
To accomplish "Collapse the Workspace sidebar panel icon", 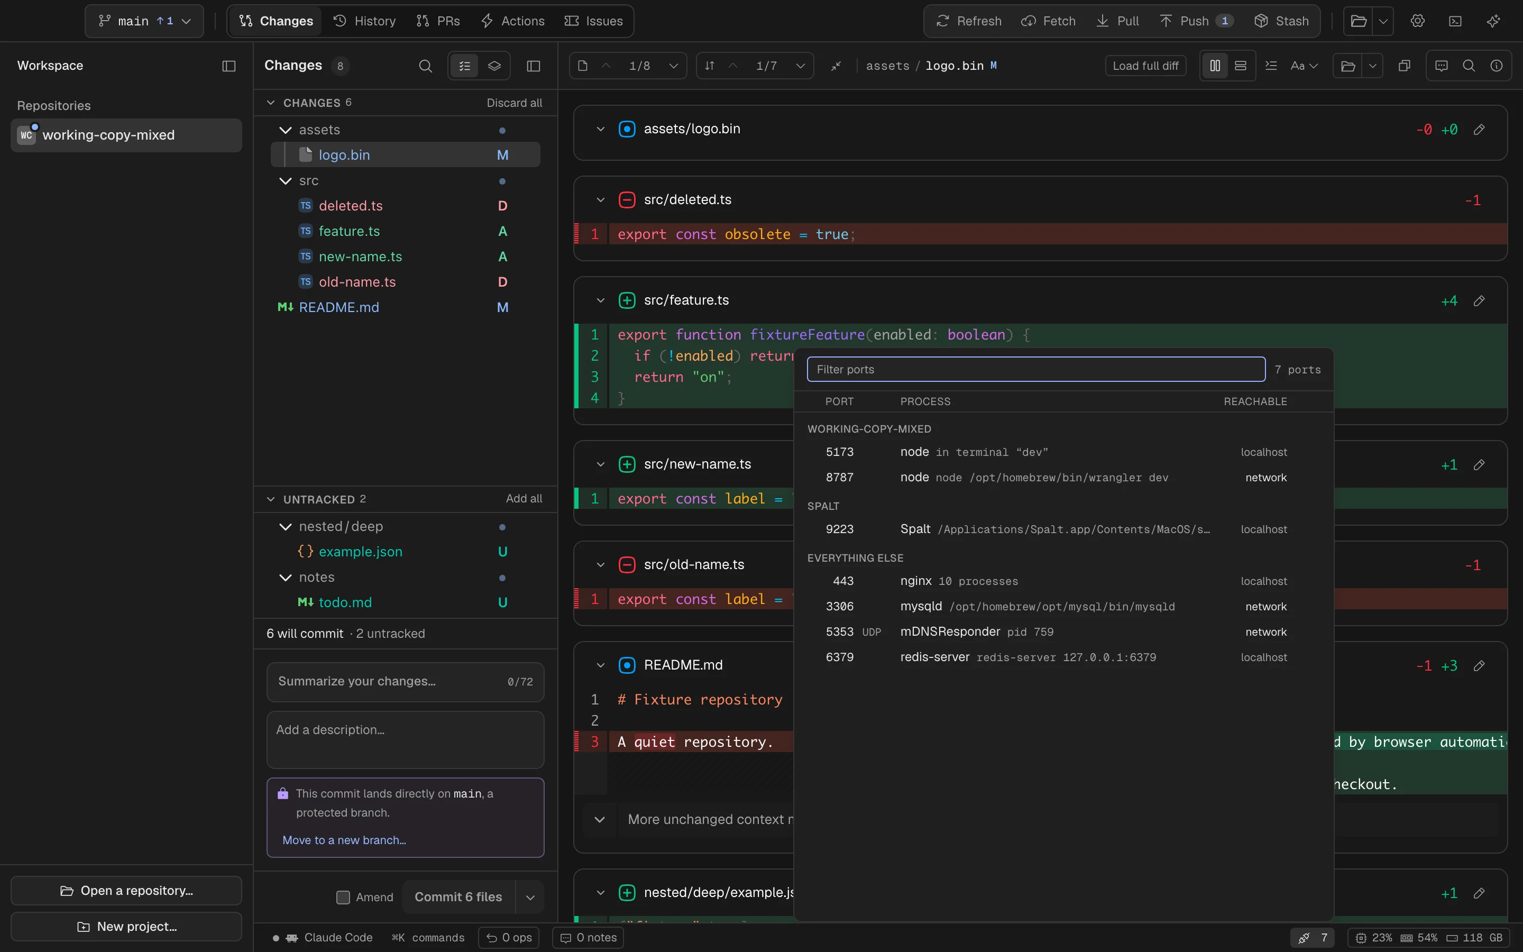I will pyautogui.click(x=229, y=66).
